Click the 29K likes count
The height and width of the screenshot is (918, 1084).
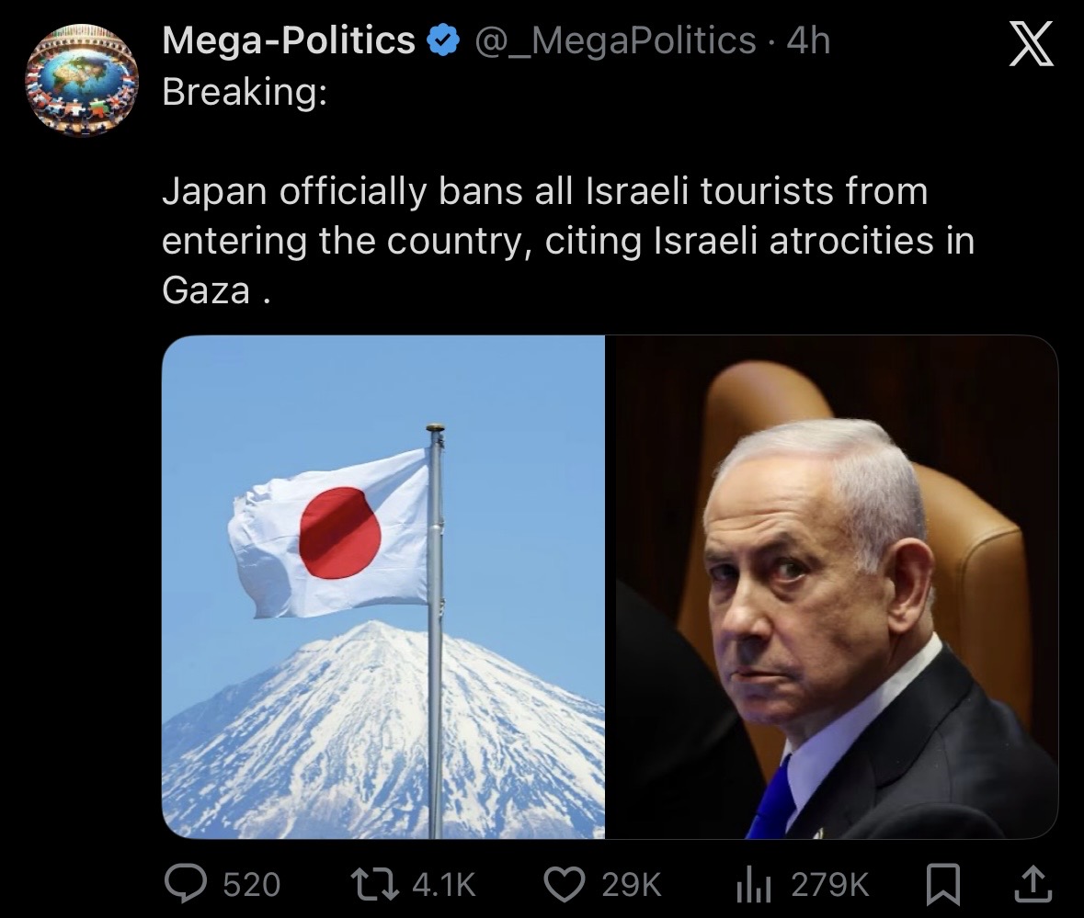[x=631, y=885]
